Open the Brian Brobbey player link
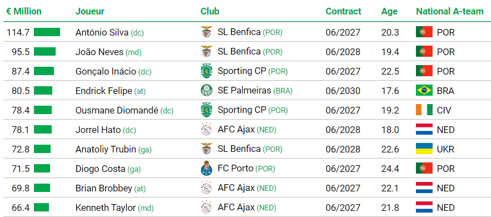This screenshot has width=491, height=217. pos(103,188)
